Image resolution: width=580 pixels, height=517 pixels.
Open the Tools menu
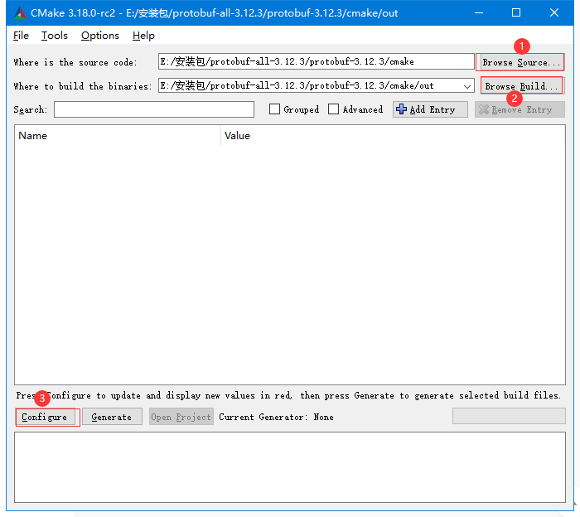click(x=55, y=36)
